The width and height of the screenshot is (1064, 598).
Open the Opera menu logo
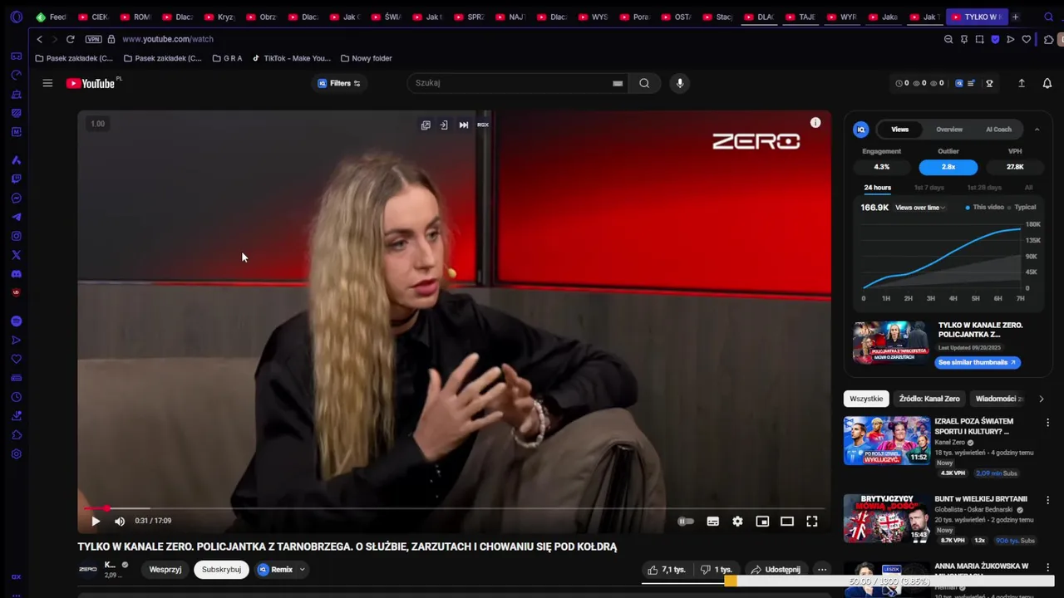(x=16, y=17)
